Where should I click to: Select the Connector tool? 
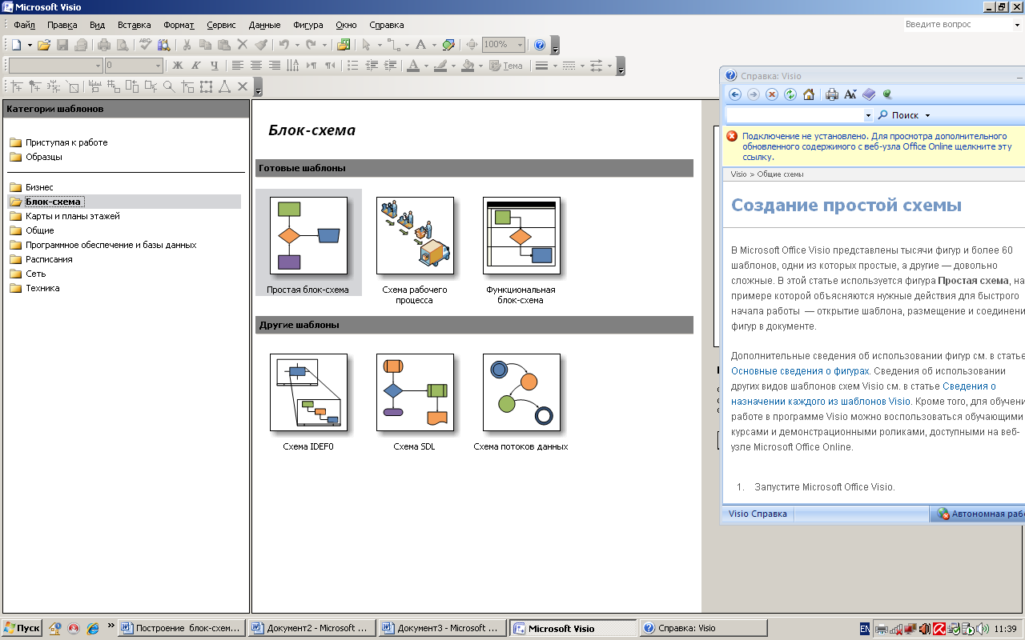(393, 46)
